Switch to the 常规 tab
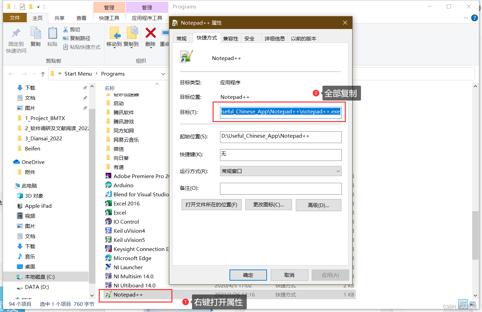 coord(182,38)
